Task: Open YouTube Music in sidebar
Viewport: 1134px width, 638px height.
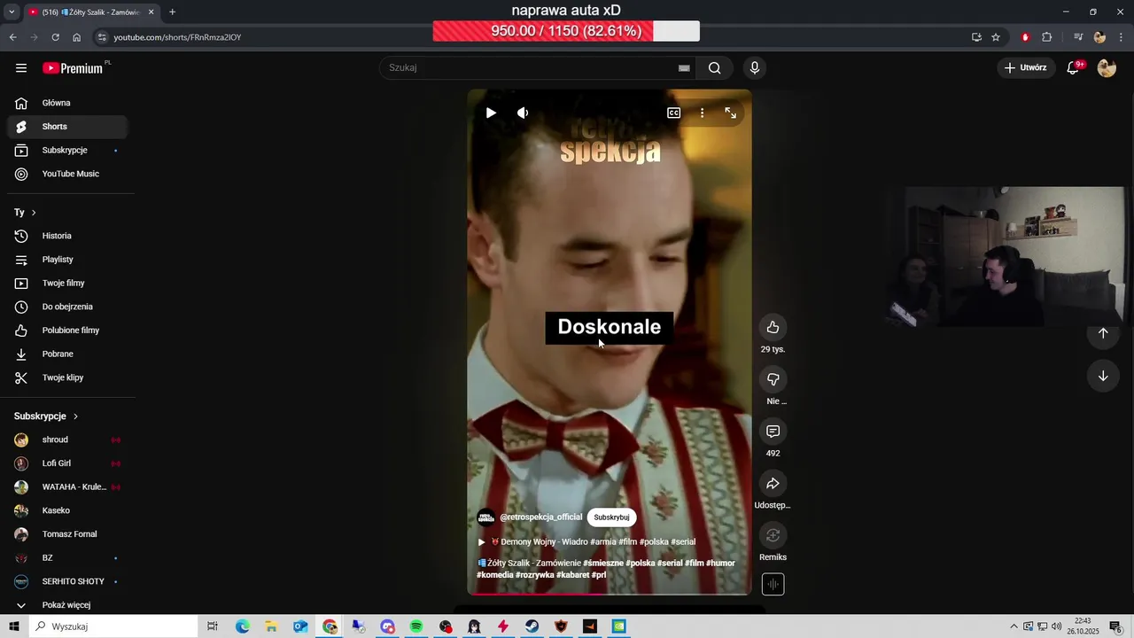Action: (x=66, y=174)
